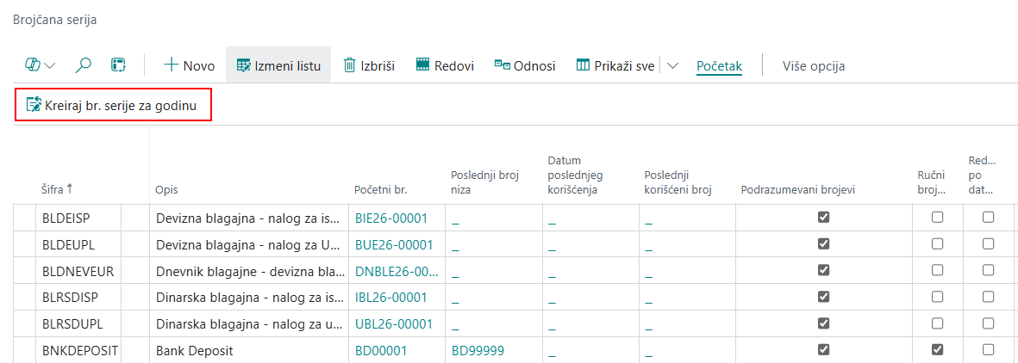The width and height of the screenshot is (1018, 363).
Task: Open link BIE26-00001
Action: [390, 218]
